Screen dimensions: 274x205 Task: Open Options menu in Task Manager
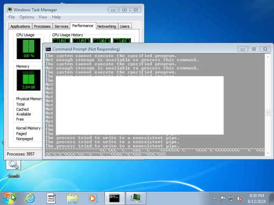tap(27, 17)
